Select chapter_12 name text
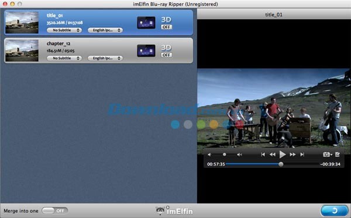The image size is (351, 218). pyautogui.click(x=58, y=44)
